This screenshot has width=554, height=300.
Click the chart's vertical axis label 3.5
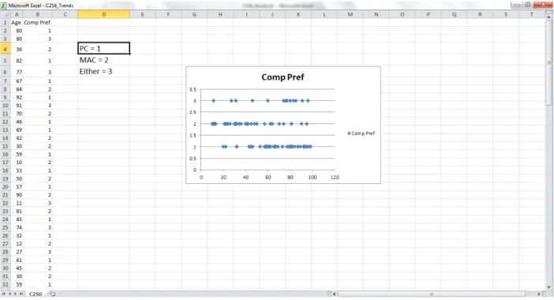click(193, 89)
